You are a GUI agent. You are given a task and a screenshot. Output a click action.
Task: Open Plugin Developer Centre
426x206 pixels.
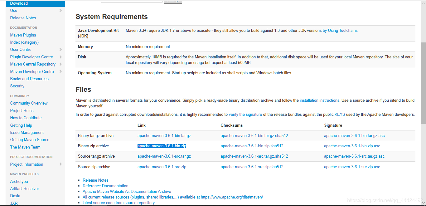(31, 57)
